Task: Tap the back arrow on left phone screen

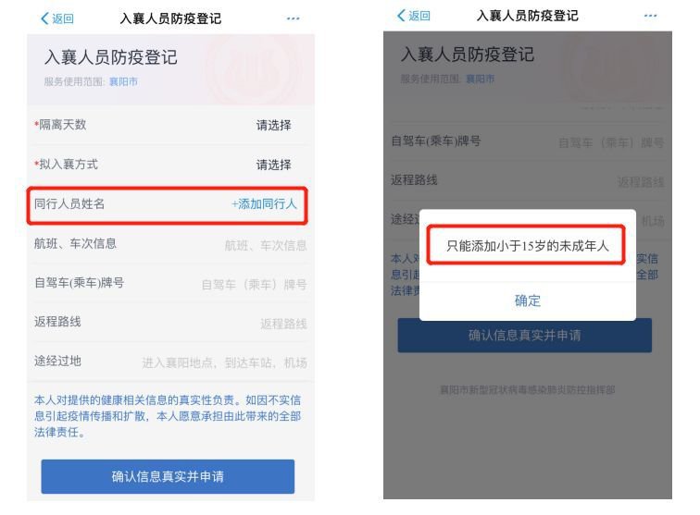Action: click(x=44, y=18)
